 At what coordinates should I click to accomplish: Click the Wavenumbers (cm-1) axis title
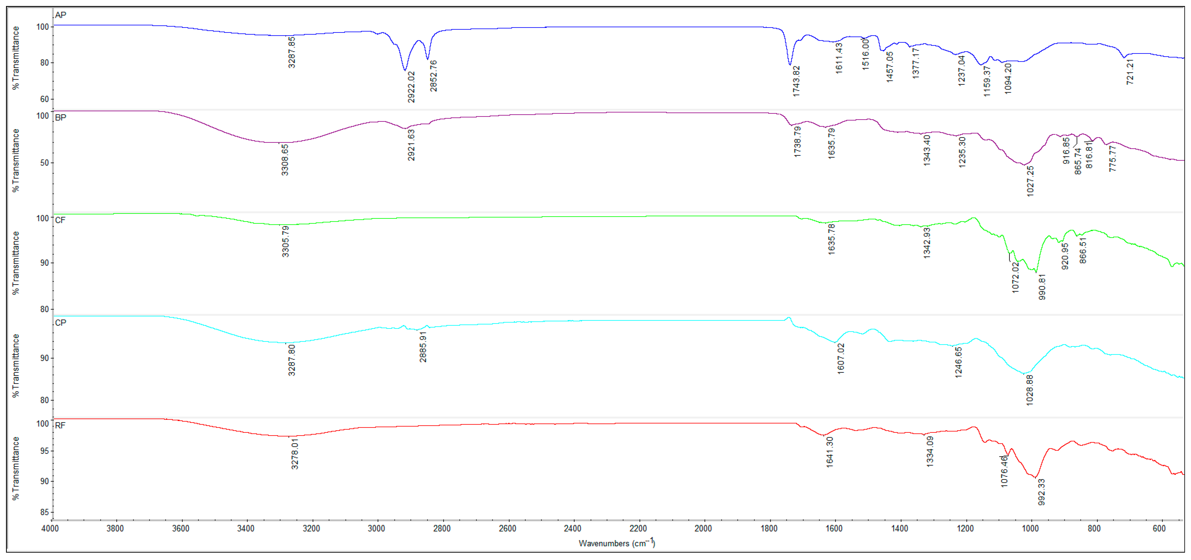(x=616, y=543)
